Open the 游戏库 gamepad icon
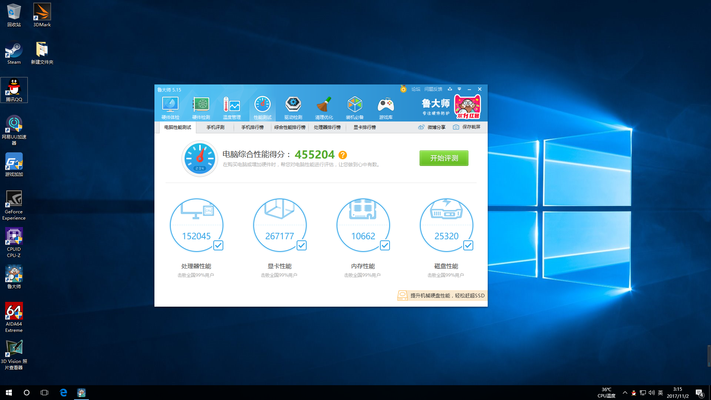 [386, 108]
